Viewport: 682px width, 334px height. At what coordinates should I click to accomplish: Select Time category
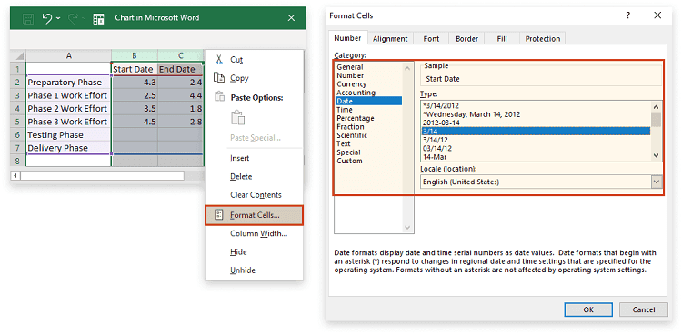click(345, 110)
